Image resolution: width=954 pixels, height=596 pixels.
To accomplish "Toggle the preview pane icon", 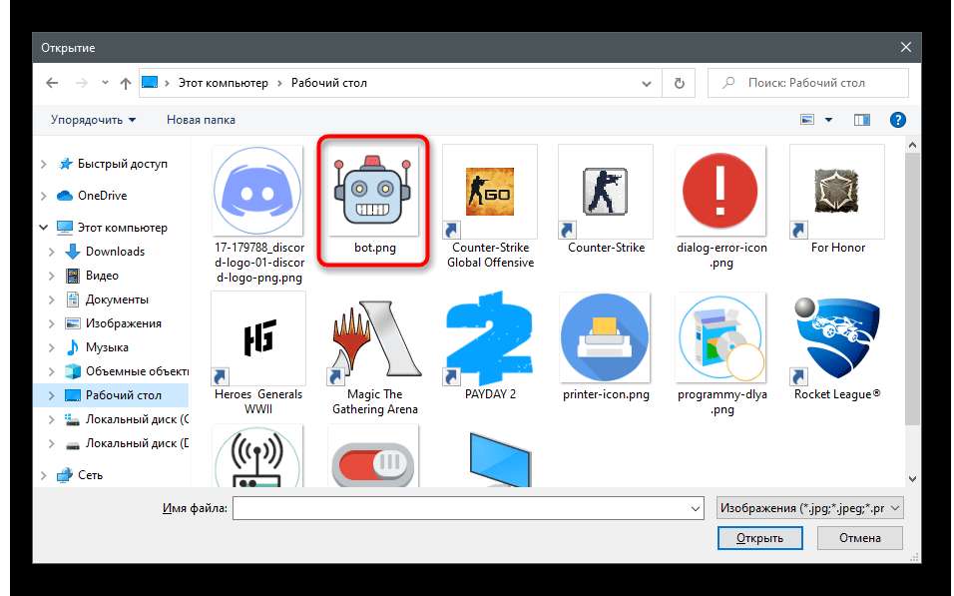I will point(861,120).
